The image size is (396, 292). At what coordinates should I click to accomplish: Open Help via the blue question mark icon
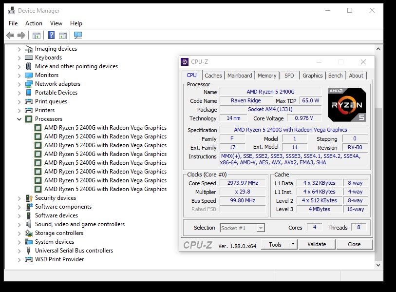tap(51, 35)
